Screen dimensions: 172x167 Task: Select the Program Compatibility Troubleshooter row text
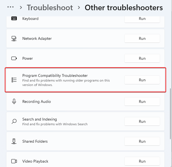(x=59, y=75)
